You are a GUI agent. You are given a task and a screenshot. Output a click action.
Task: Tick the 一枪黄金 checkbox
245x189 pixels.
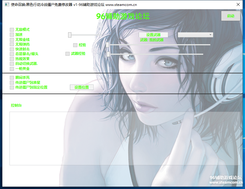pyautogui.click(x=12, y=69)
